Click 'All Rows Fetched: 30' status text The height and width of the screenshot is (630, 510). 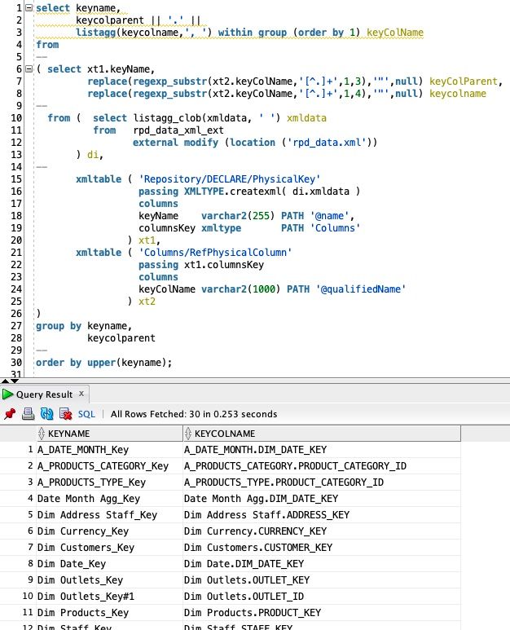tap(156, 414)
